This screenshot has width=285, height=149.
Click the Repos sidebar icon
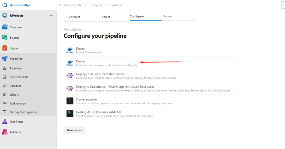pos(5,48)
